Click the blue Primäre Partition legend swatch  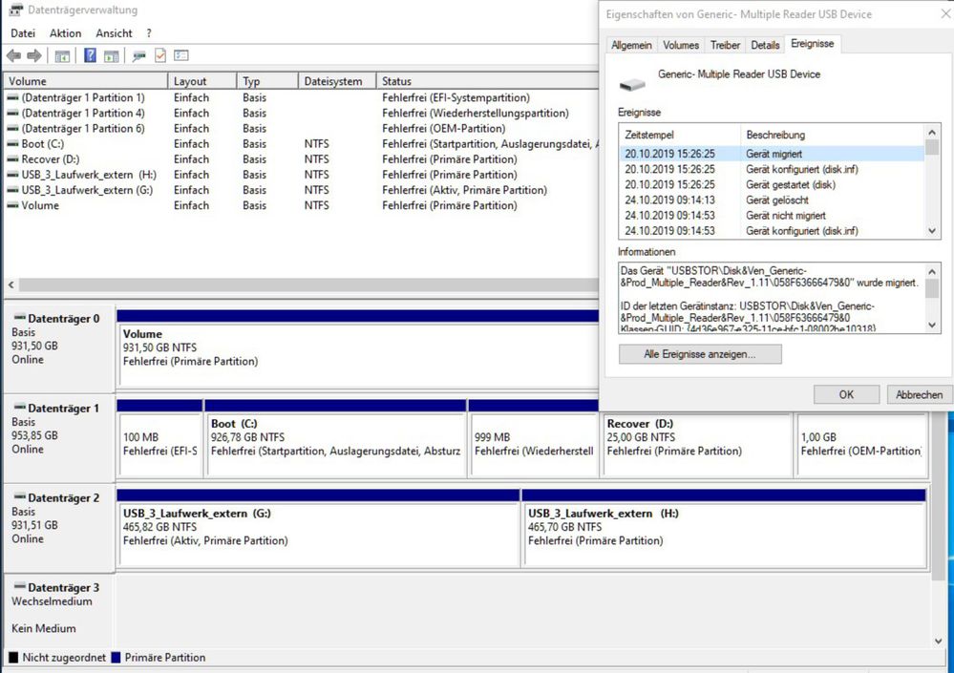[x=117, y=658]
